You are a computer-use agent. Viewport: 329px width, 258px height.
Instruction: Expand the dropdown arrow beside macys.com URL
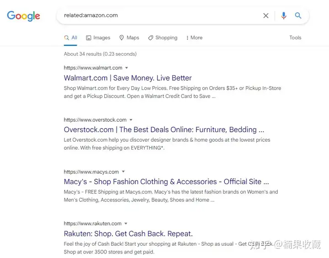click(x=123, y=172)
